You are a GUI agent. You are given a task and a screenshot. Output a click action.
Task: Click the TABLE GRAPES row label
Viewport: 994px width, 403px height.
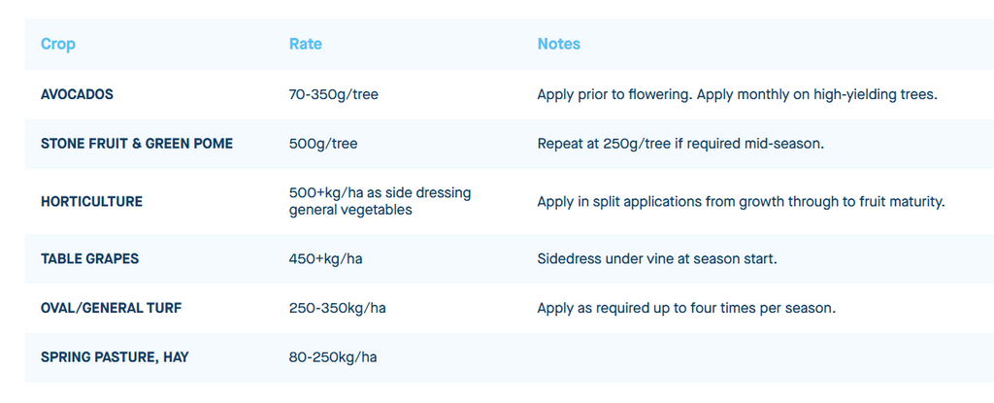tap(89, 259)
